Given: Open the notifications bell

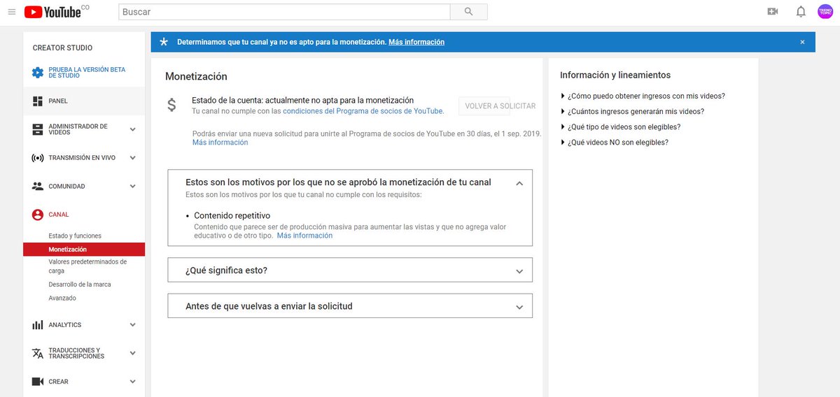Looking at the screenshot, I should (x=801, y=12).
